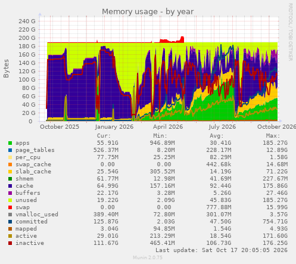This screenshot has height=264, width=296.
Task: Click the 'January 2026' x-axis label
Action: click(114, 127)
